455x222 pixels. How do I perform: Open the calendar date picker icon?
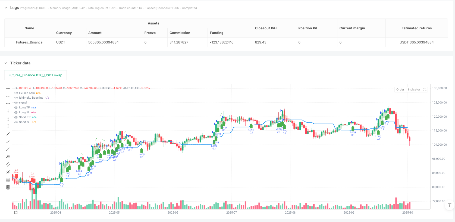(x=16, y=212)
